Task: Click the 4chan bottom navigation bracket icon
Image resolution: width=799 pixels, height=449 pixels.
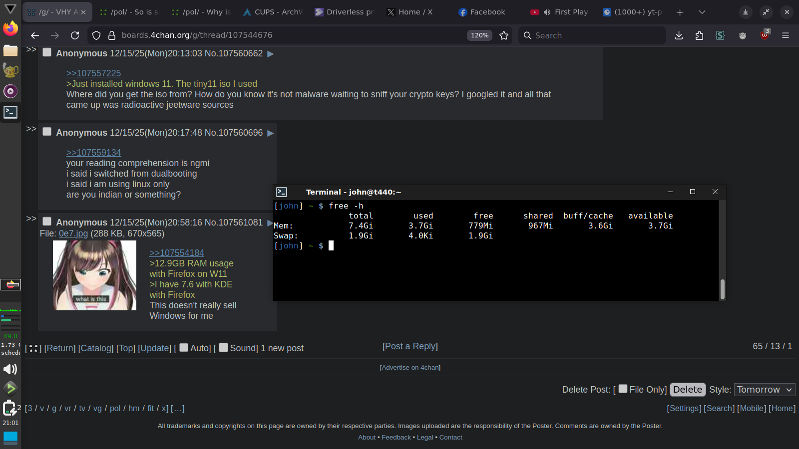Action: 33,349
